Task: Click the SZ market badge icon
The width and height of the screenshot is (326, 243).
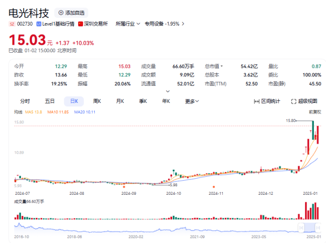Action: tap(12, 24)
